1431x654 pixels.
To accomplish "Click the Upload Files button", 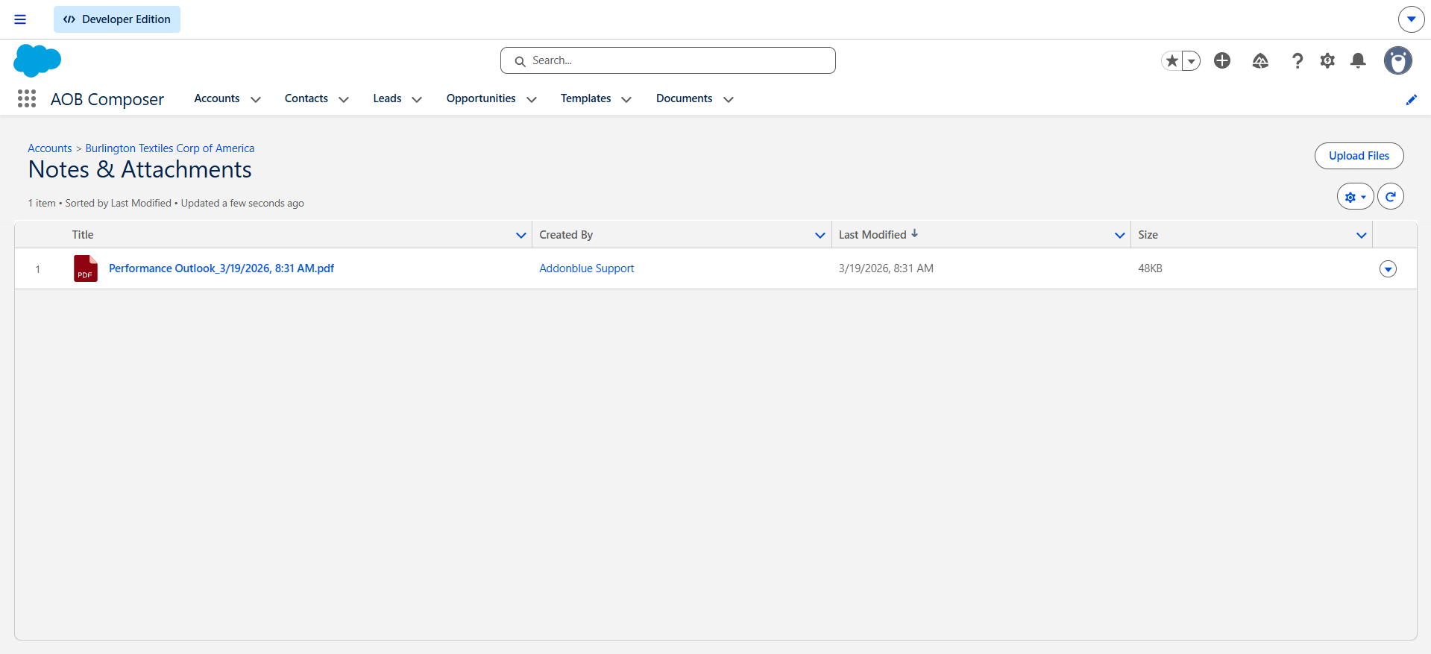I will [x=1359, y=156].
